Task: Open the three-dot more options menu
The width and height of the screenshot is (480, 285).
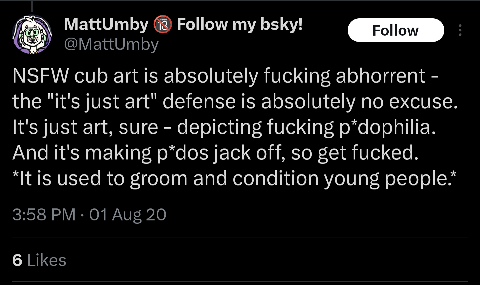Action: (x=460, y=30)
